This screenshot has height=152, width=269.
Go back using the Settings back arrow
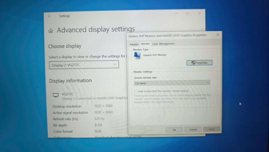coord(50,16)
